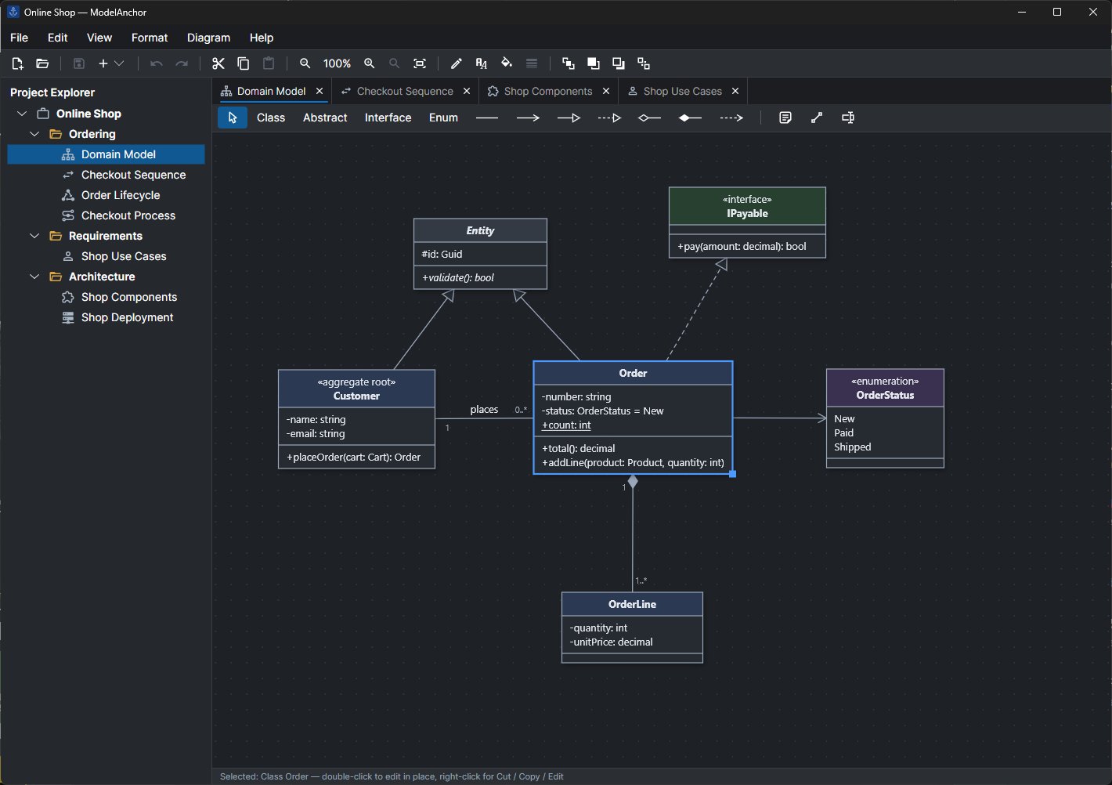Create a new file with the toolbar icon
This screenshot has width=1112, height=785.
point(17,63)
